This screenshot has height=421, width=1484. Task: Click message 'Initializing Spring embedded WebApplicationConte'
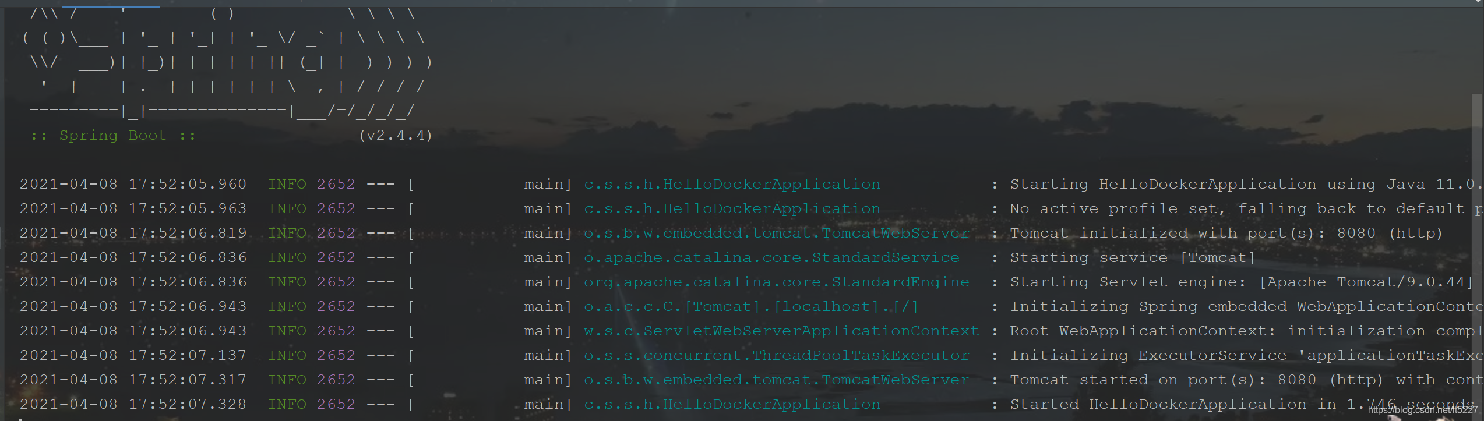(x=1246, y=307)
